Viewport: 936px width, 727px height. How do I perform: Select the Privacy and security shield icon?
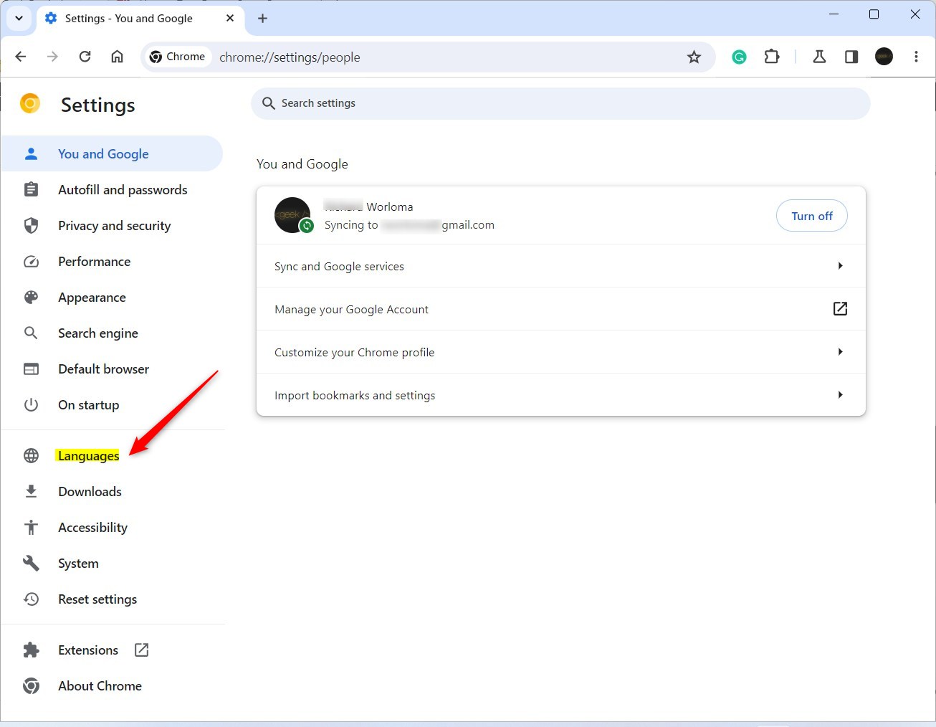tap(31, 225)
